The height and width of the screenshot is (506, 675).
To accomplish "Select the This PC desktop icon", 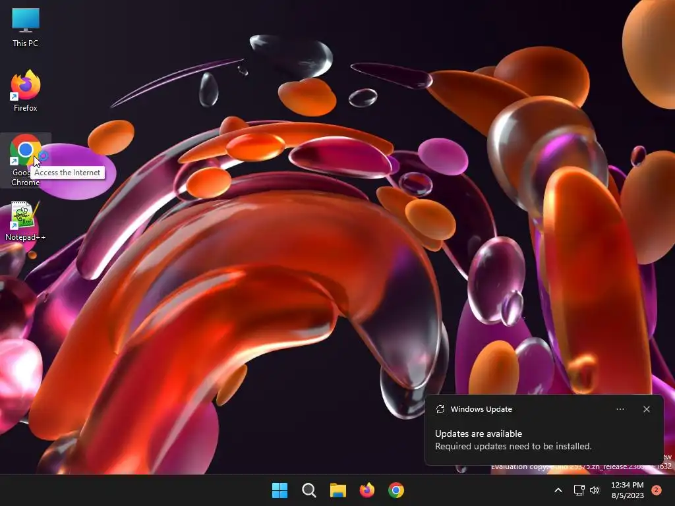I will 26,27.
